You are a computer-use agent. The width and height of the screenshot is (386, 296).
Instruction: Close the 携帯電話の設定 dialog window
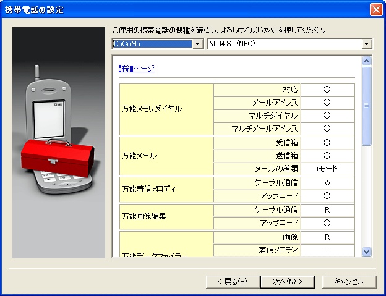point(375,10)
